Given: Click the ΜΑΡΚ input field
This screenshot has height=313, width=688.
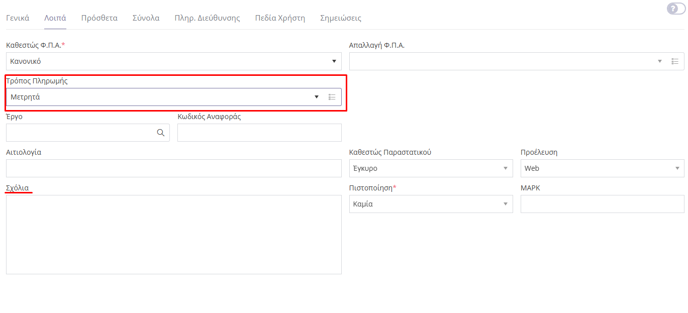Looking at the screenshot, I should point(602,204).
